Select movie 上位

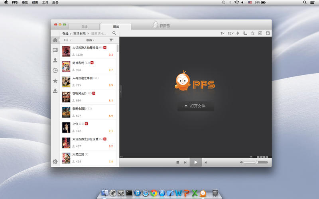click(88, 127)
